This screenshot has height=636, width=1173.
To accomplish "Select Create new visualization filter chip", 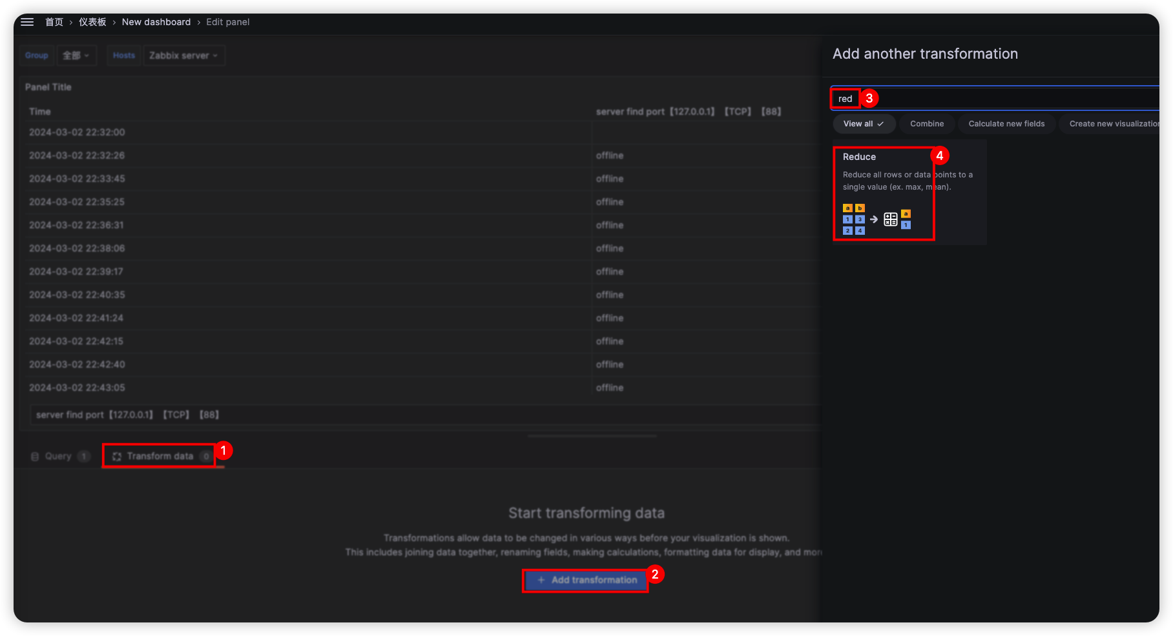I will pyautogui.click(x=1112, y=124).
